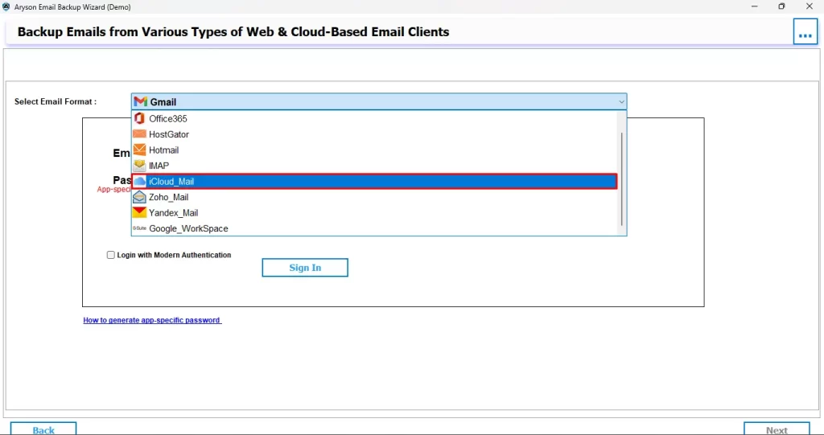Select the Google_WorkSpace option

[x=374, y=228]
